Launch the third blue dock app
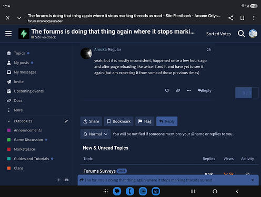The image size is (261, 197). [x=143, y=191]
